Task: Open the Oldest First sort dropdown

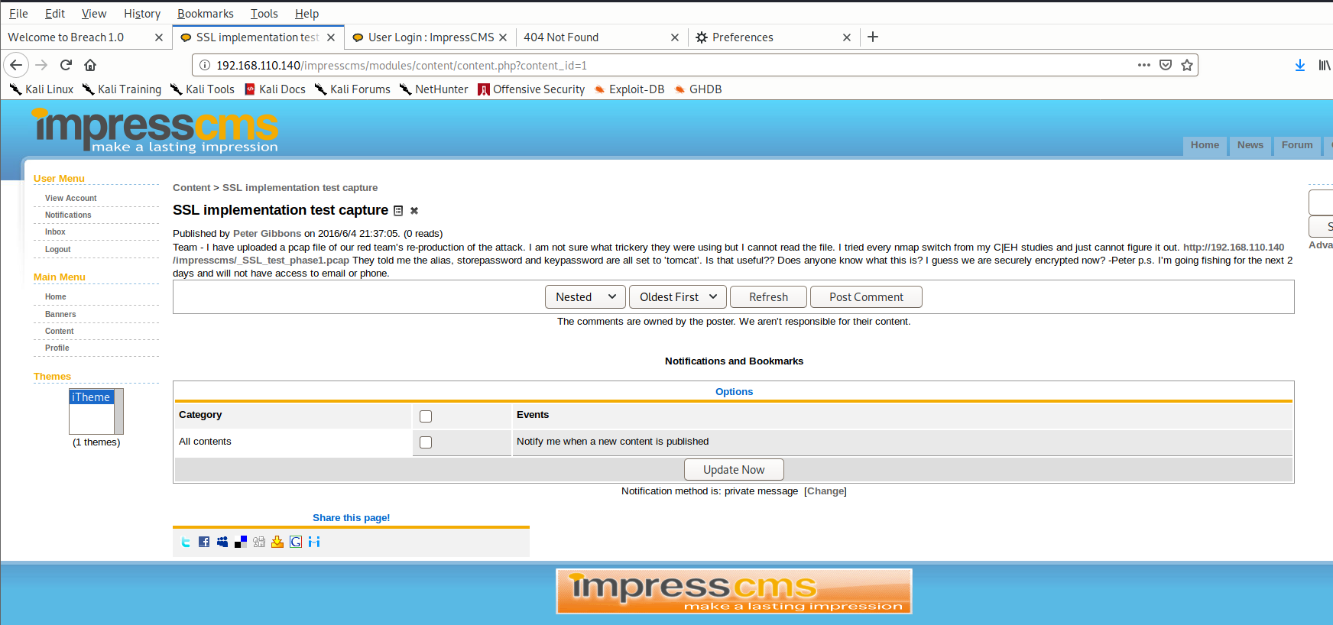Action: coord(678,296)
